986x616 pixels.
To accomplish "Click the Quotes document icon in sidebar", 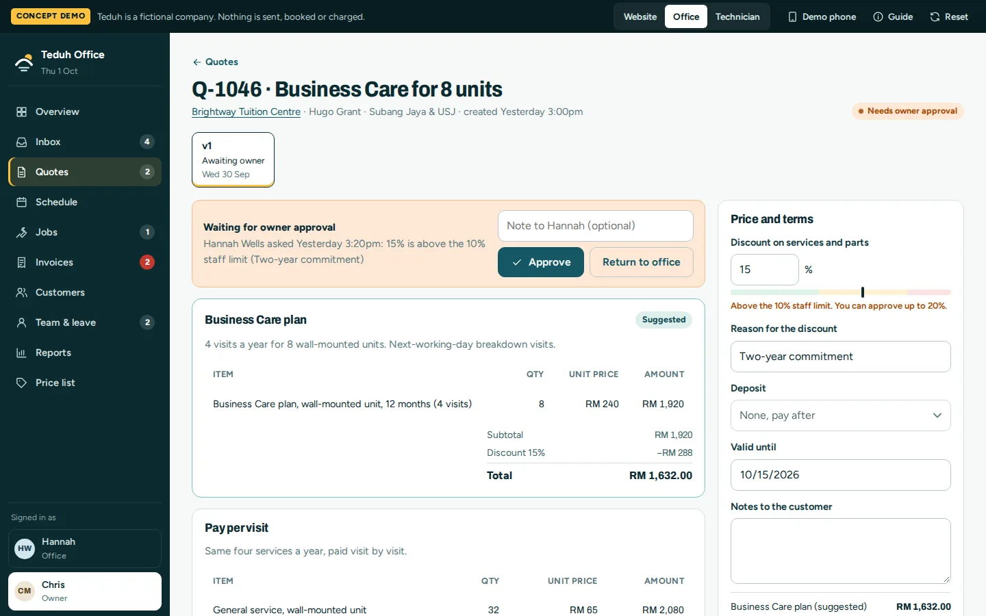I will click(21, 172).
